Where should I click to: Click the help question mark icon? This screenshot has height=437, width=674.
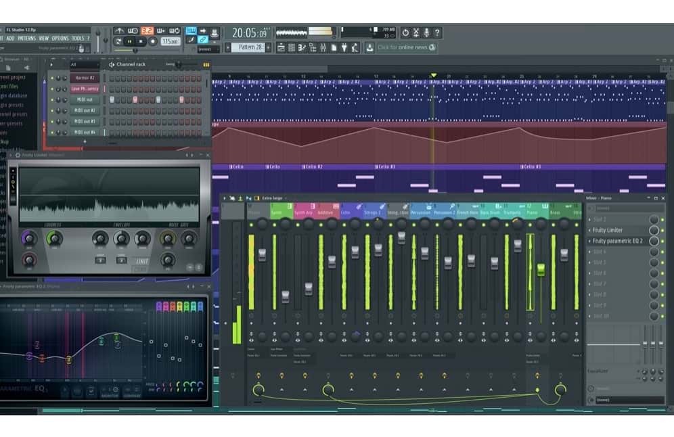click(x=437, y=32)
